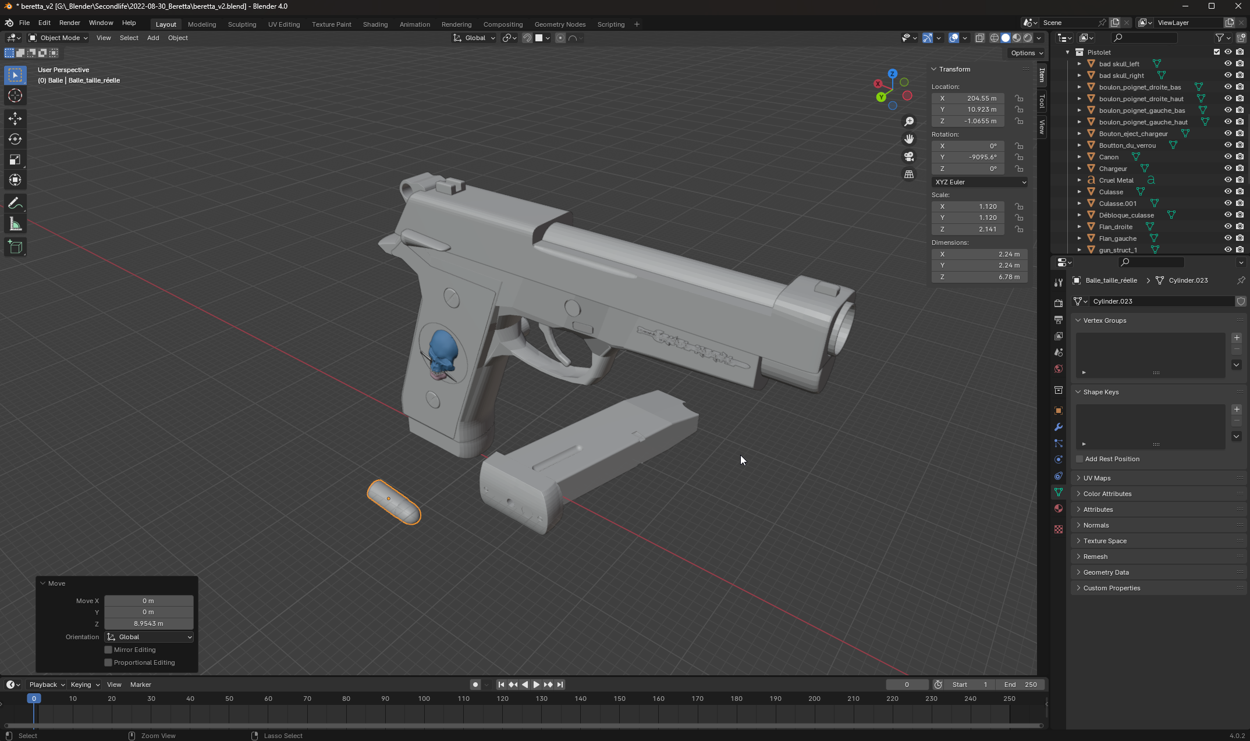Play the animation forward
1250x741 pixels.
(536, 685)
